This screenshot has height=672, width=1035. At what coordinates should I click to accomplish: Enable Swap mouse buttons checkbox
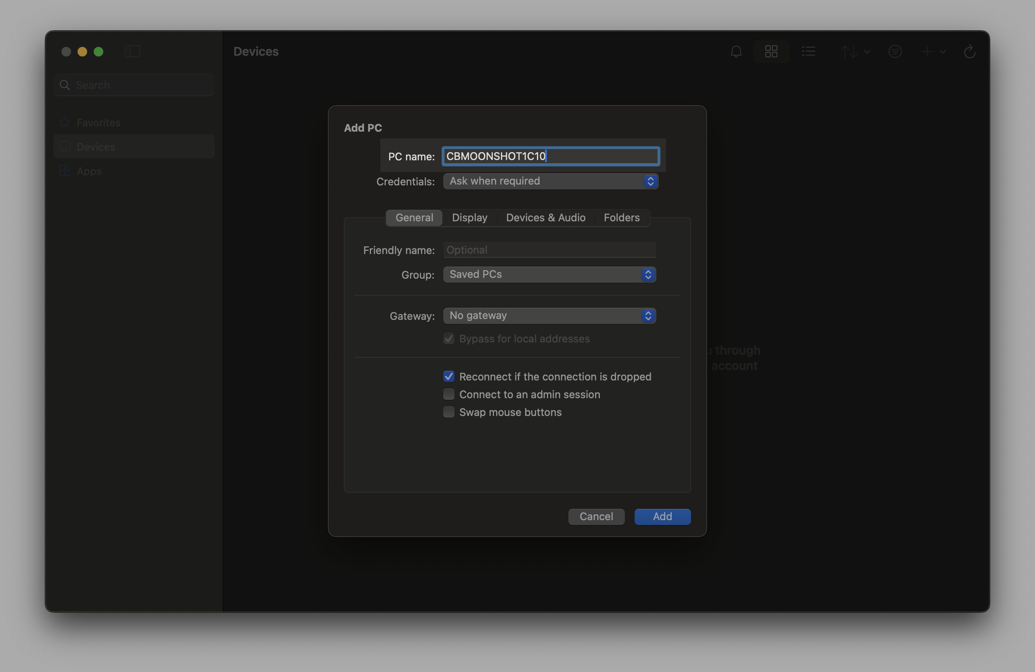pyautogui.click(x=449, y=412)
